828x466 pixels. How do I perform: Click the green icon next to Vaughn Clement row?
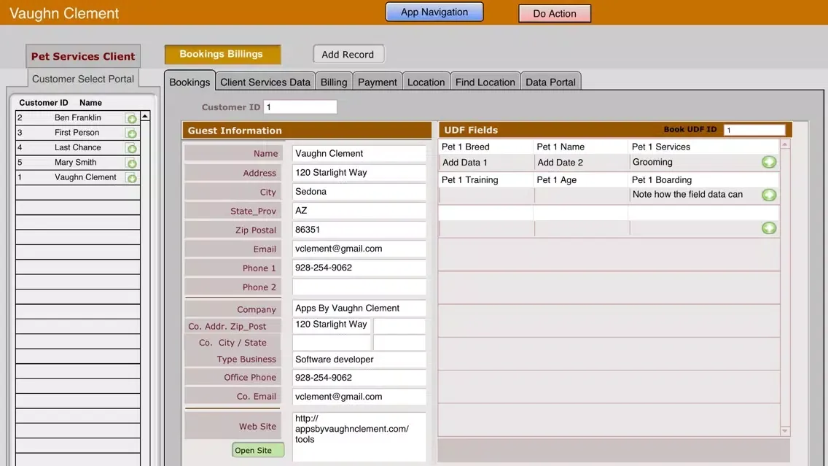coord(131,177)
